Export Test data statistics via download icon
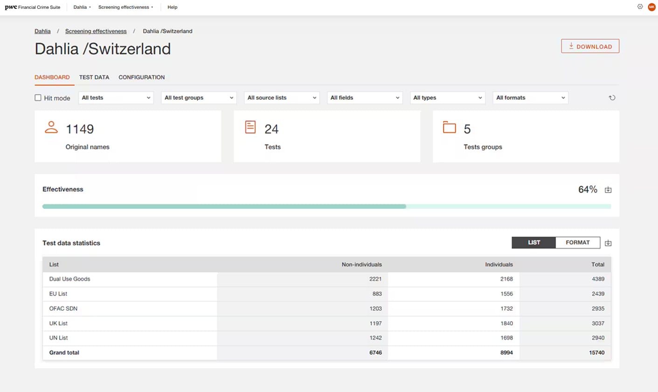The image size is (658, 392). pos(608,243)
